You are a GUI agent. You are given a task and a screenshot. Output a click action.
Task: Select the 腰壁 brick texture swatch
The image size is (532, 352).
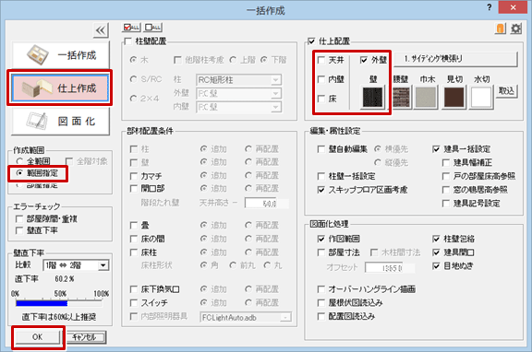point(401,97)
